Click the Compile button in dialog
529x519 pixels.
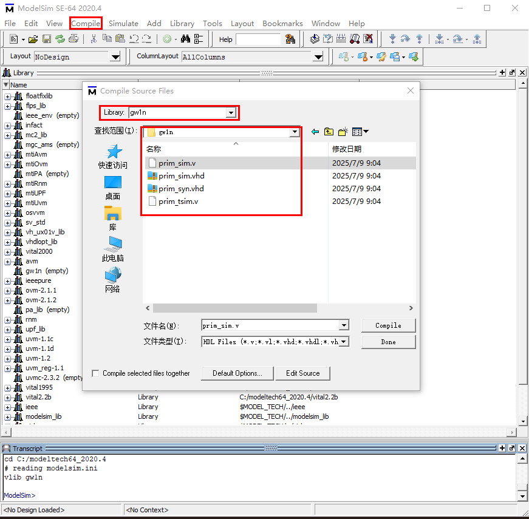click(388, 325)
